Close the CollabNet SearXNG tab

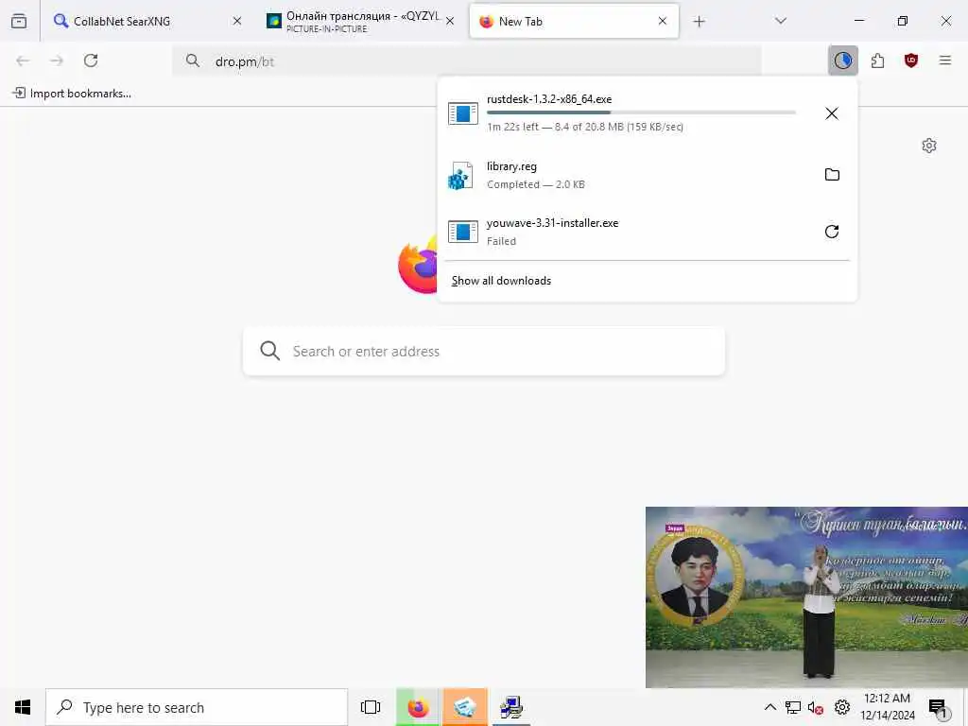[237, 21]
